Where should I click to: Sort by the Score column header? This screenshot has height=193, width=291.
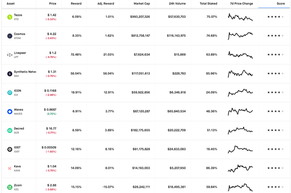pos(280,4)
